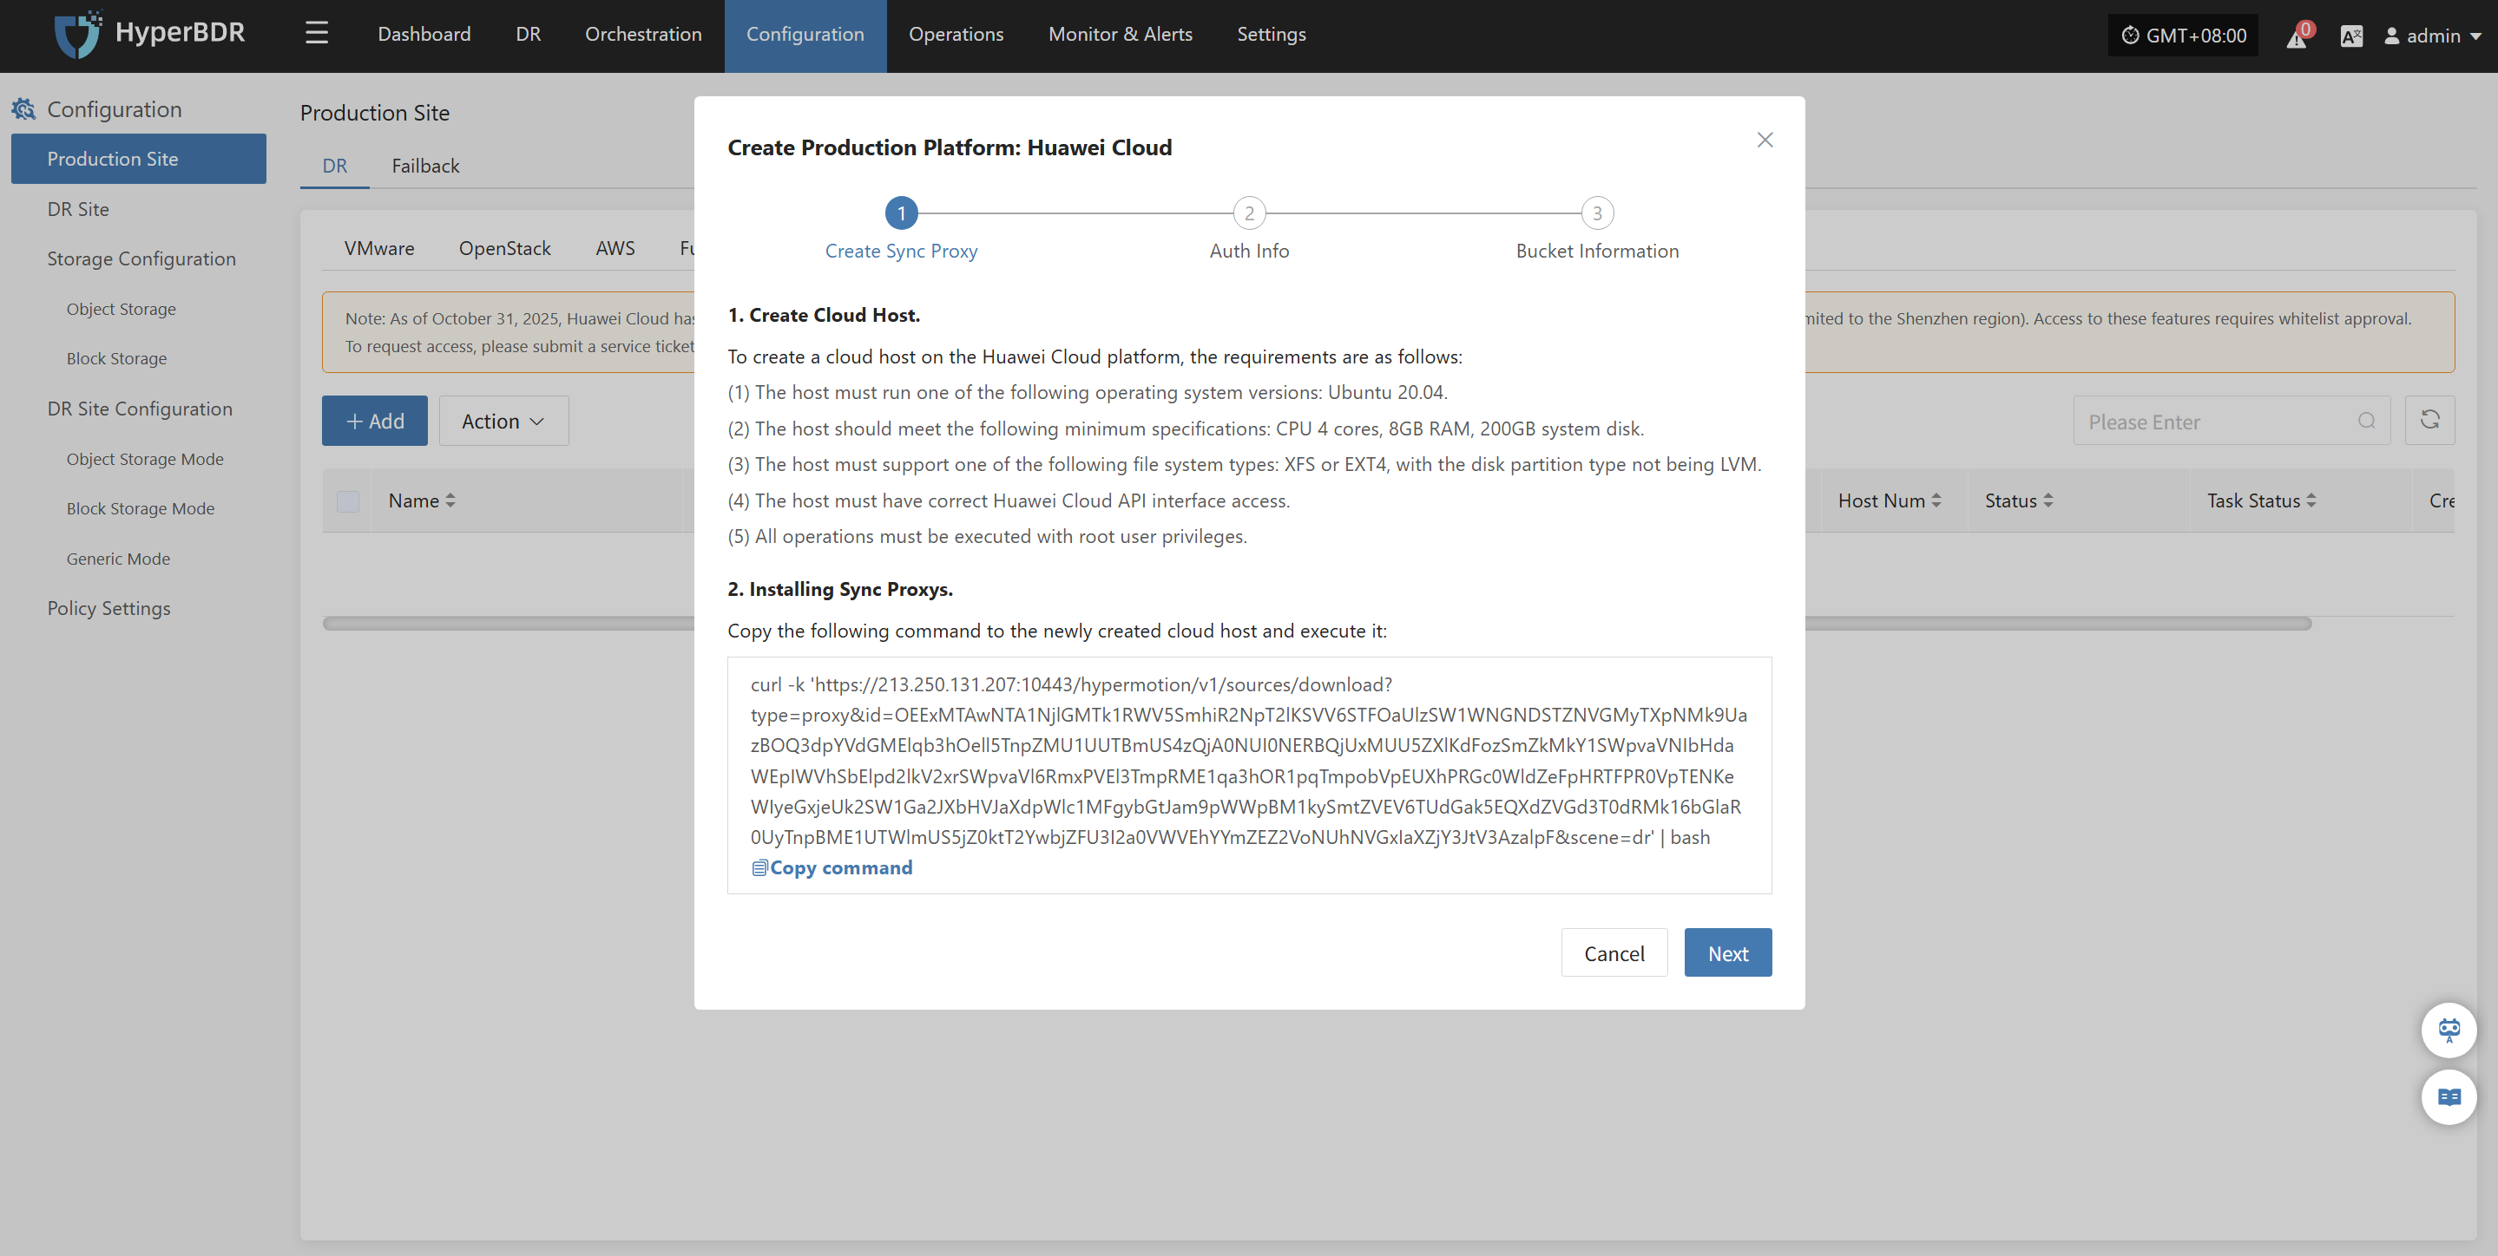Toggle the select-all table checkbox
This screenshot has height=1256, width=2498.
click(x=348, y=501)
